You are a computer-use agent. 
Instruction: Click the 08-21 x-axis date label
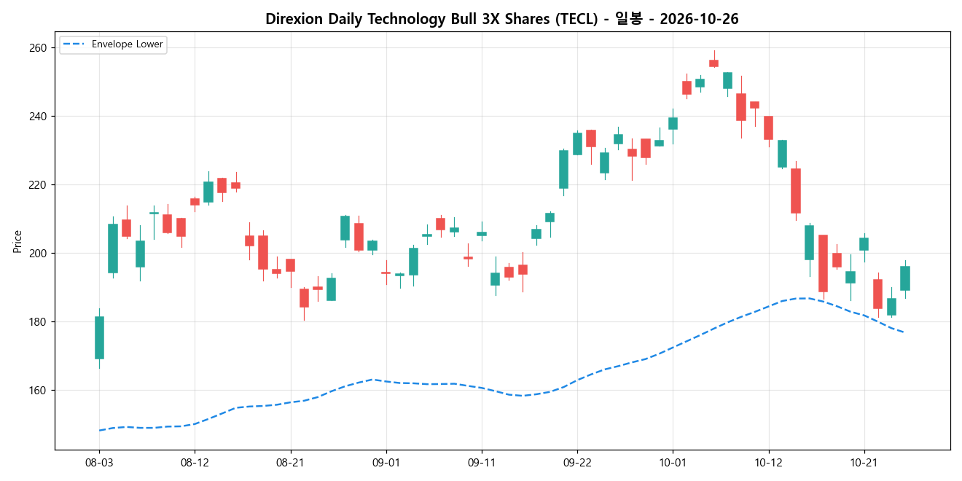290,462
